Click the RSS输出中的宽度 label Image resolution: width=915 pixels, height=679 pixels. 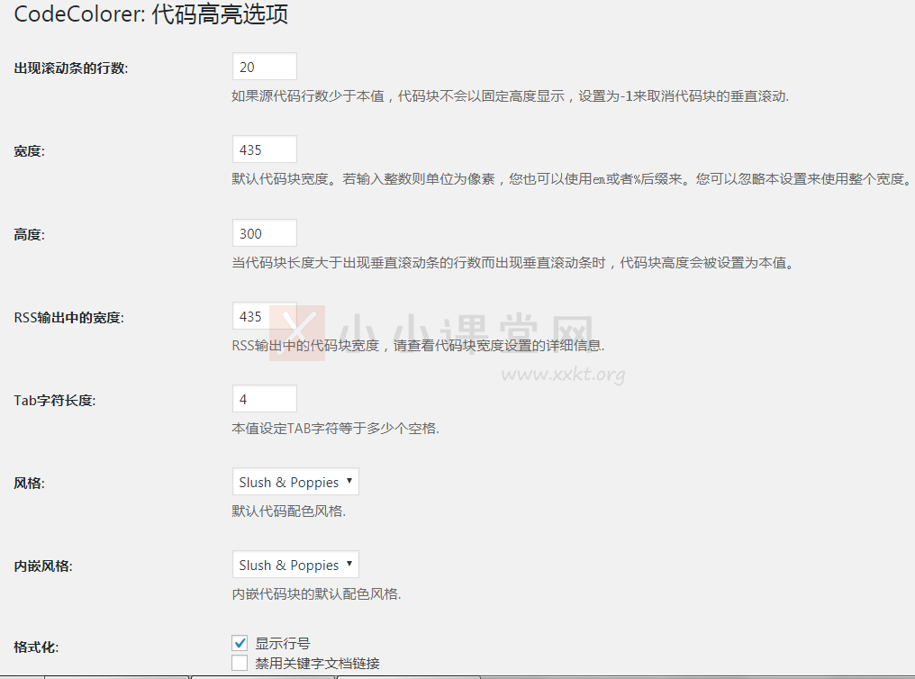tap(68, 318)
